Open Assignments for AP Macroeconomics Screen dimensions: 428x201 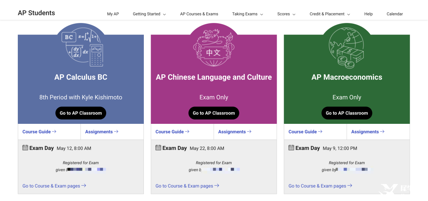pyautogui.click(x=368, y=132)
